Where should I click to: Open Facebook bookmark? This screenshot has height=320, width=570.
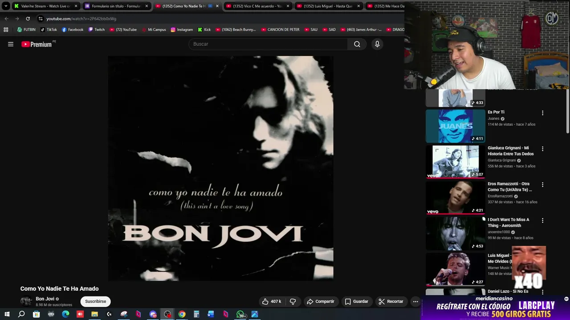(73, 30)
